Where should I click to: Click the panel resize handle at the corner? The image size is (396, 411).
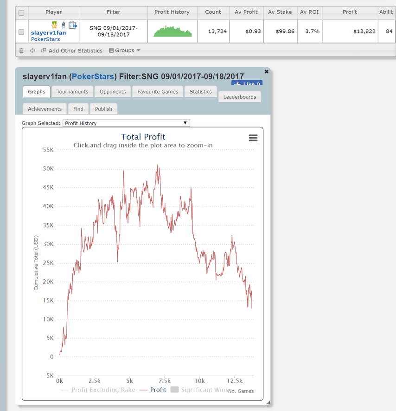coord(268,402)
